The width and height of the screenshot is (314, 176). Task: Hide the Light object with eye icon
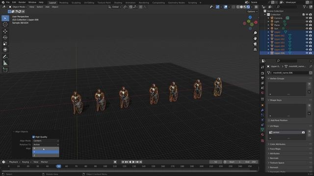click(x=307, y=22)
